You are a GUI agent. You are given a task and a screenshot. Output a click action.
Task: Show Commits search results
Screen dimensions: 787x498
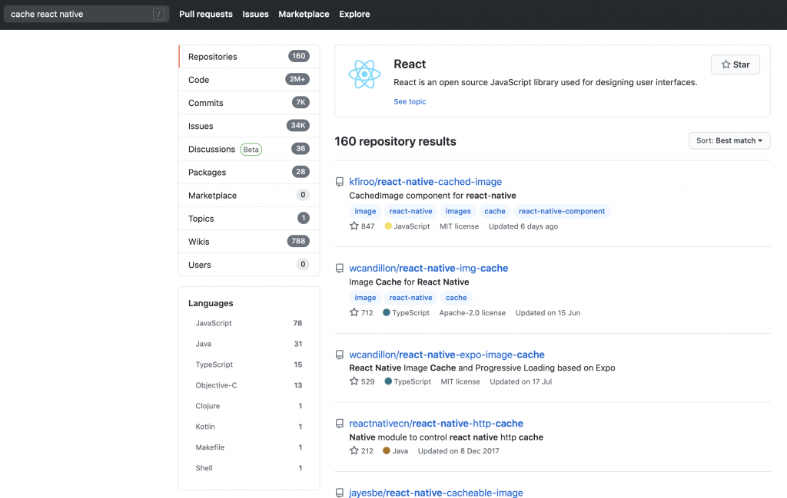click(249, 103)
